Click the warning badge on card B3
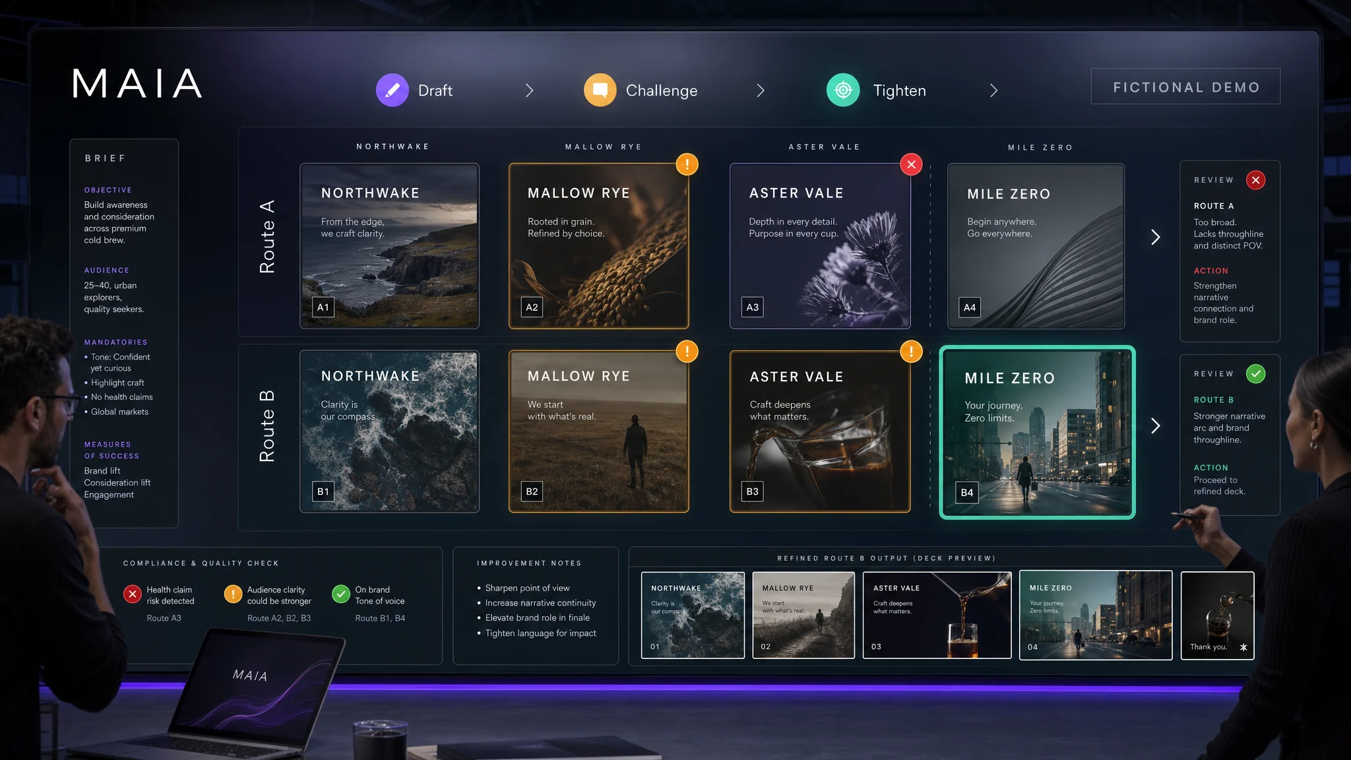 coord(911,352)
